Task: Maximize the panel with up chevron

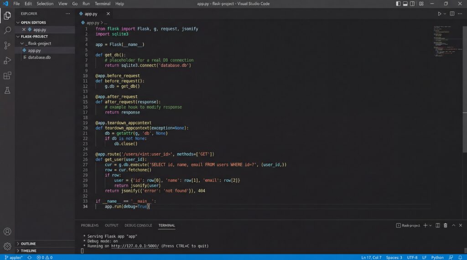Action: click(453, 225)
